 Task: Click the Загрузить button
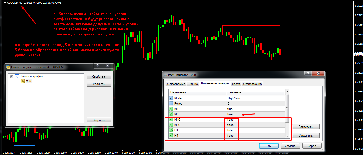pos(305,127)
